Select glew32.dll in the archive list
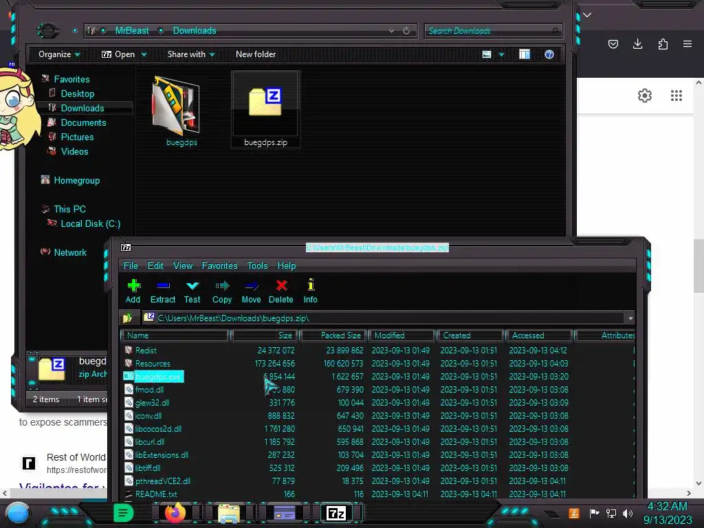Viewport: 704px width, 528px height. pyautogui.click(x=152, y=402)
